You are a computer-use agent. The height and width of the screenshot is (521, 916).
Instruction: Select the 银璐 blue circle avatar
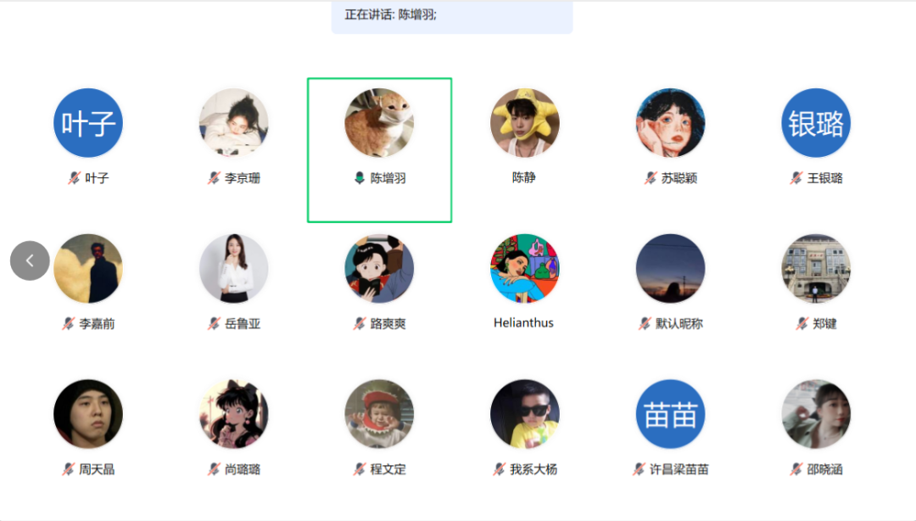click(816, 123)
